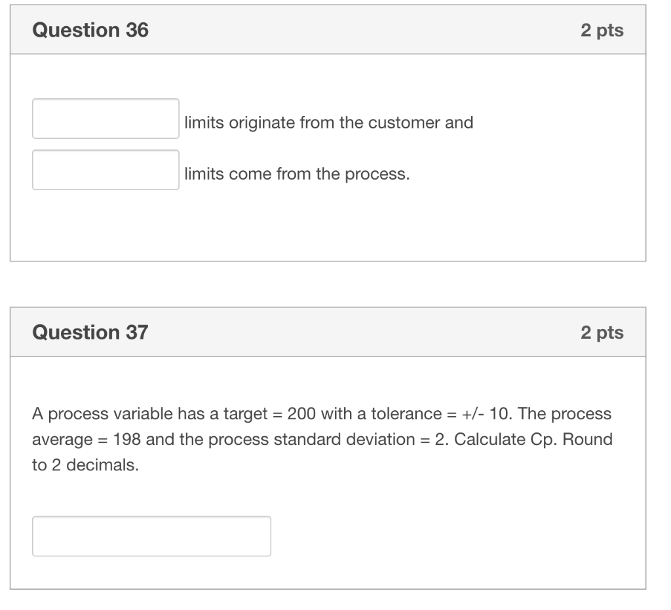
Task: Select the Question 37 header
Action: click(90, 332)
